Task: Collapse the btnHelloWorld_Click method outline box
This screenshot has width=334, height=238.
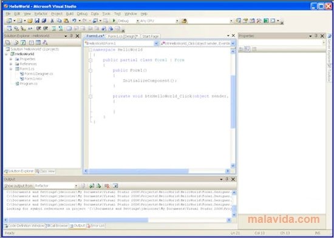Action: tap(90, 96)
